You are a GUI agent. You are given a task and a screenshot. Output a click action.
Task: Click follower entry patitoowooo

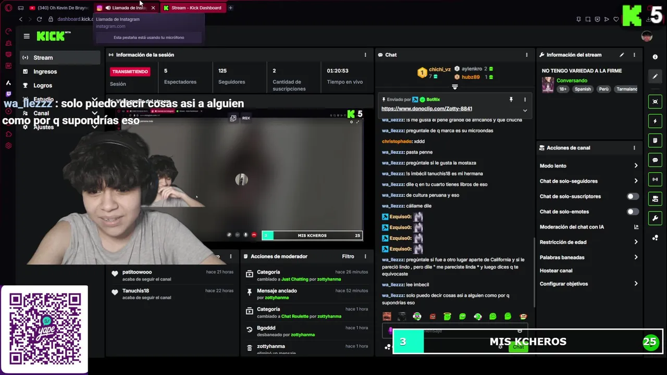[x=172, y=276]
